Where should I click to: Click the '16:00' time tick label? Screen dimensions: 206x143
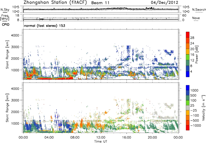(x=126, y=138)
